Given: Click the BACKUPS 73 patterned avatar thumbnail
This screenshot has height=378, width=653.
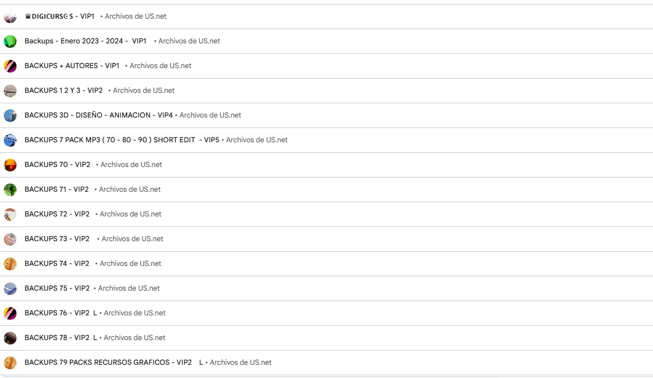Looking at the screenshot, I should (x=10, y=239).
